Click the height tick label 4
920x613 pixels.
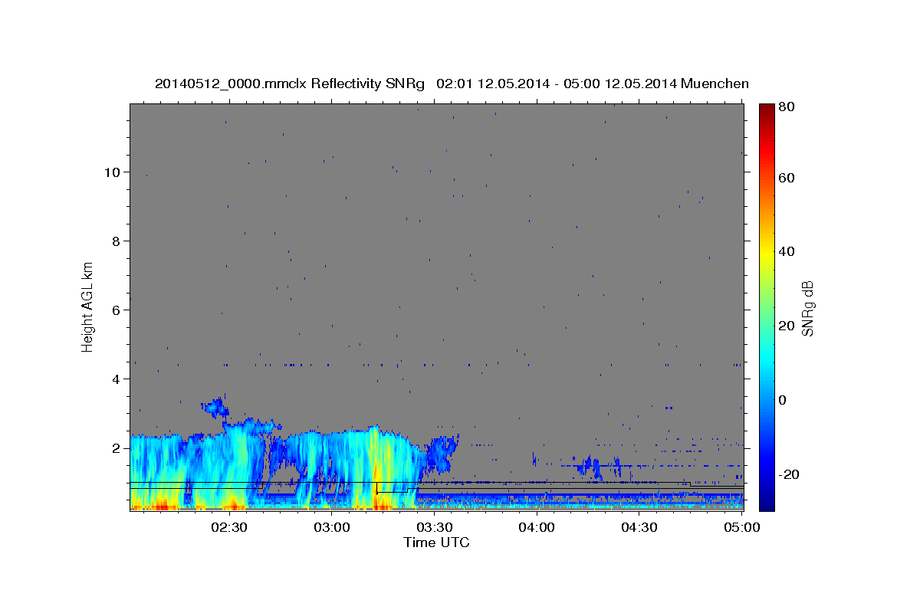[x=117, y=379]
